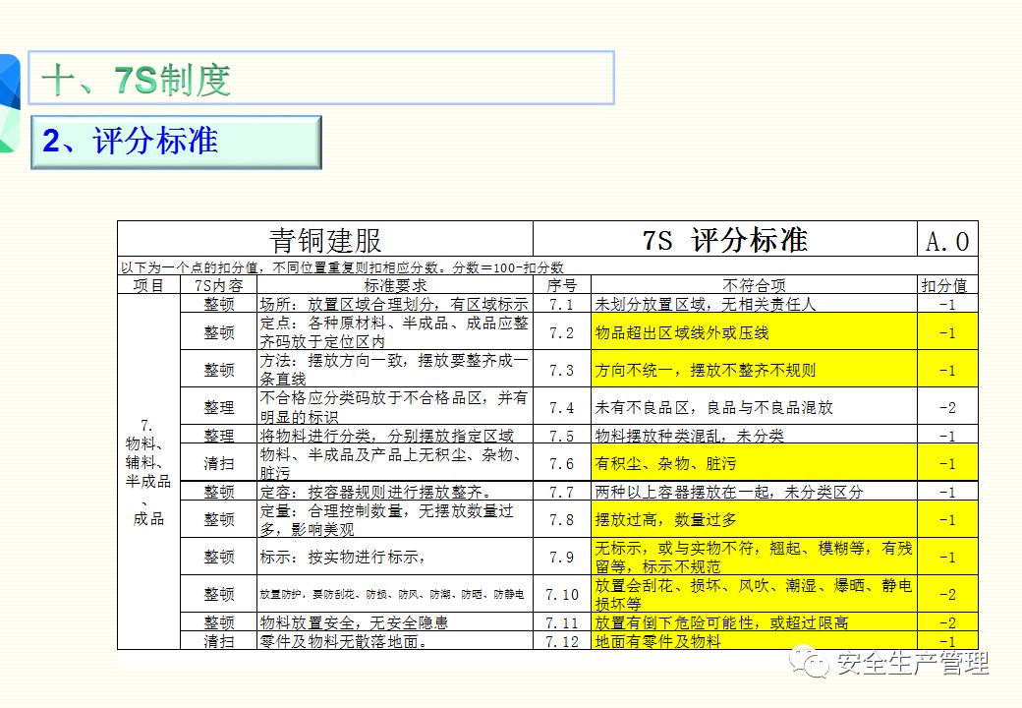Click the '7S内容' column header
The height and width of the screenshot is (708, 1022).
[x=218, y=285]
